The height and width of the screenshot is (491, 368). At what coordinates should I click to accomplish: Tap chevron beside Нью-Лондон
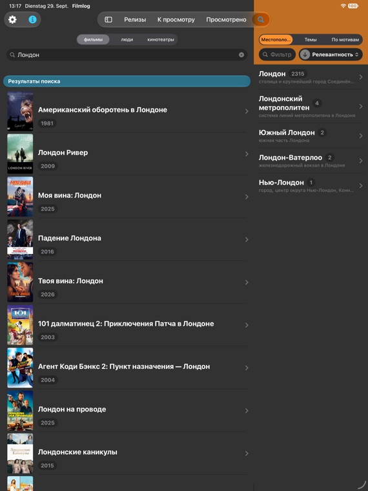(361, 185)
